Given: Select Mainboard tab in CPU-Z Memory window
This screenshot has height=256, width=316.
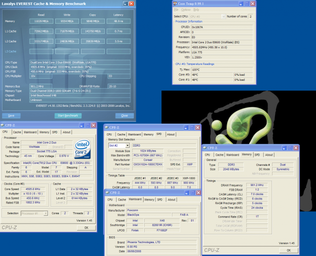Looking at the screenshot, I should coord(233,155).
